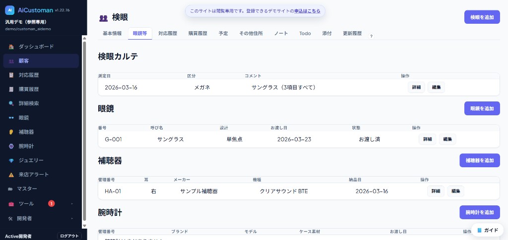
Task: Click 編集 for the サングラス(3項目すべて) record
Action: 436,87
